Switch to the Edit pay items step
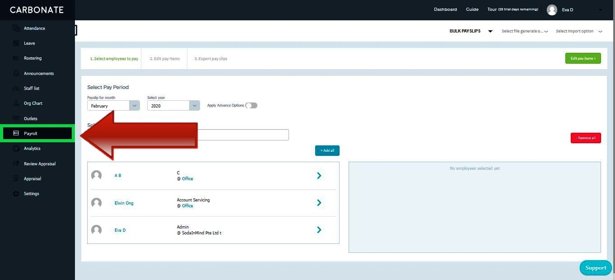Screen dimensions: 615x280 pos(164,58)
